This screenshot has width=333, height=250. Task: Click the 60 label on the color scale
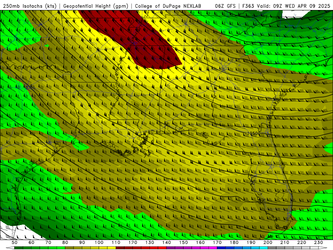tap(31, 242)
